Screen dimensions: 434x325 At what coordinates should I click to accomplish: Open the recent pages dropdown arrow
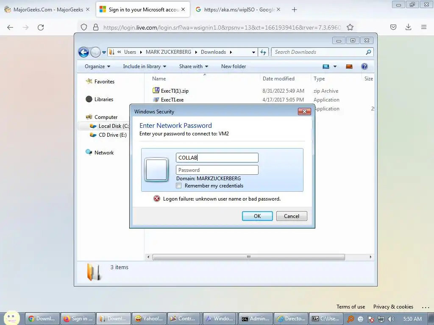coord(104,52)
